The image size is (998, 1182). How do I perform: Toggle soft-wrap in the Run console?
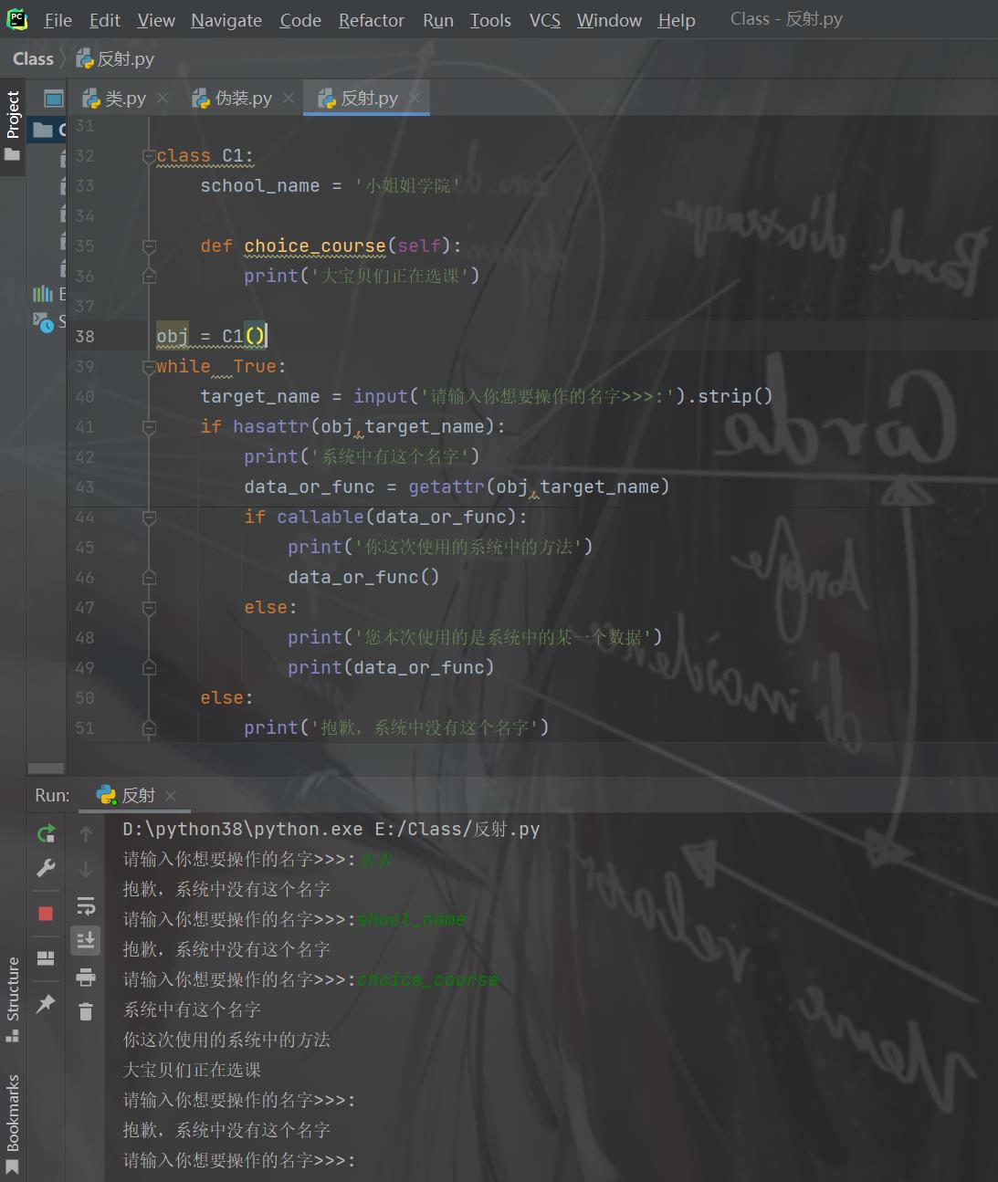tap(86, 905)
